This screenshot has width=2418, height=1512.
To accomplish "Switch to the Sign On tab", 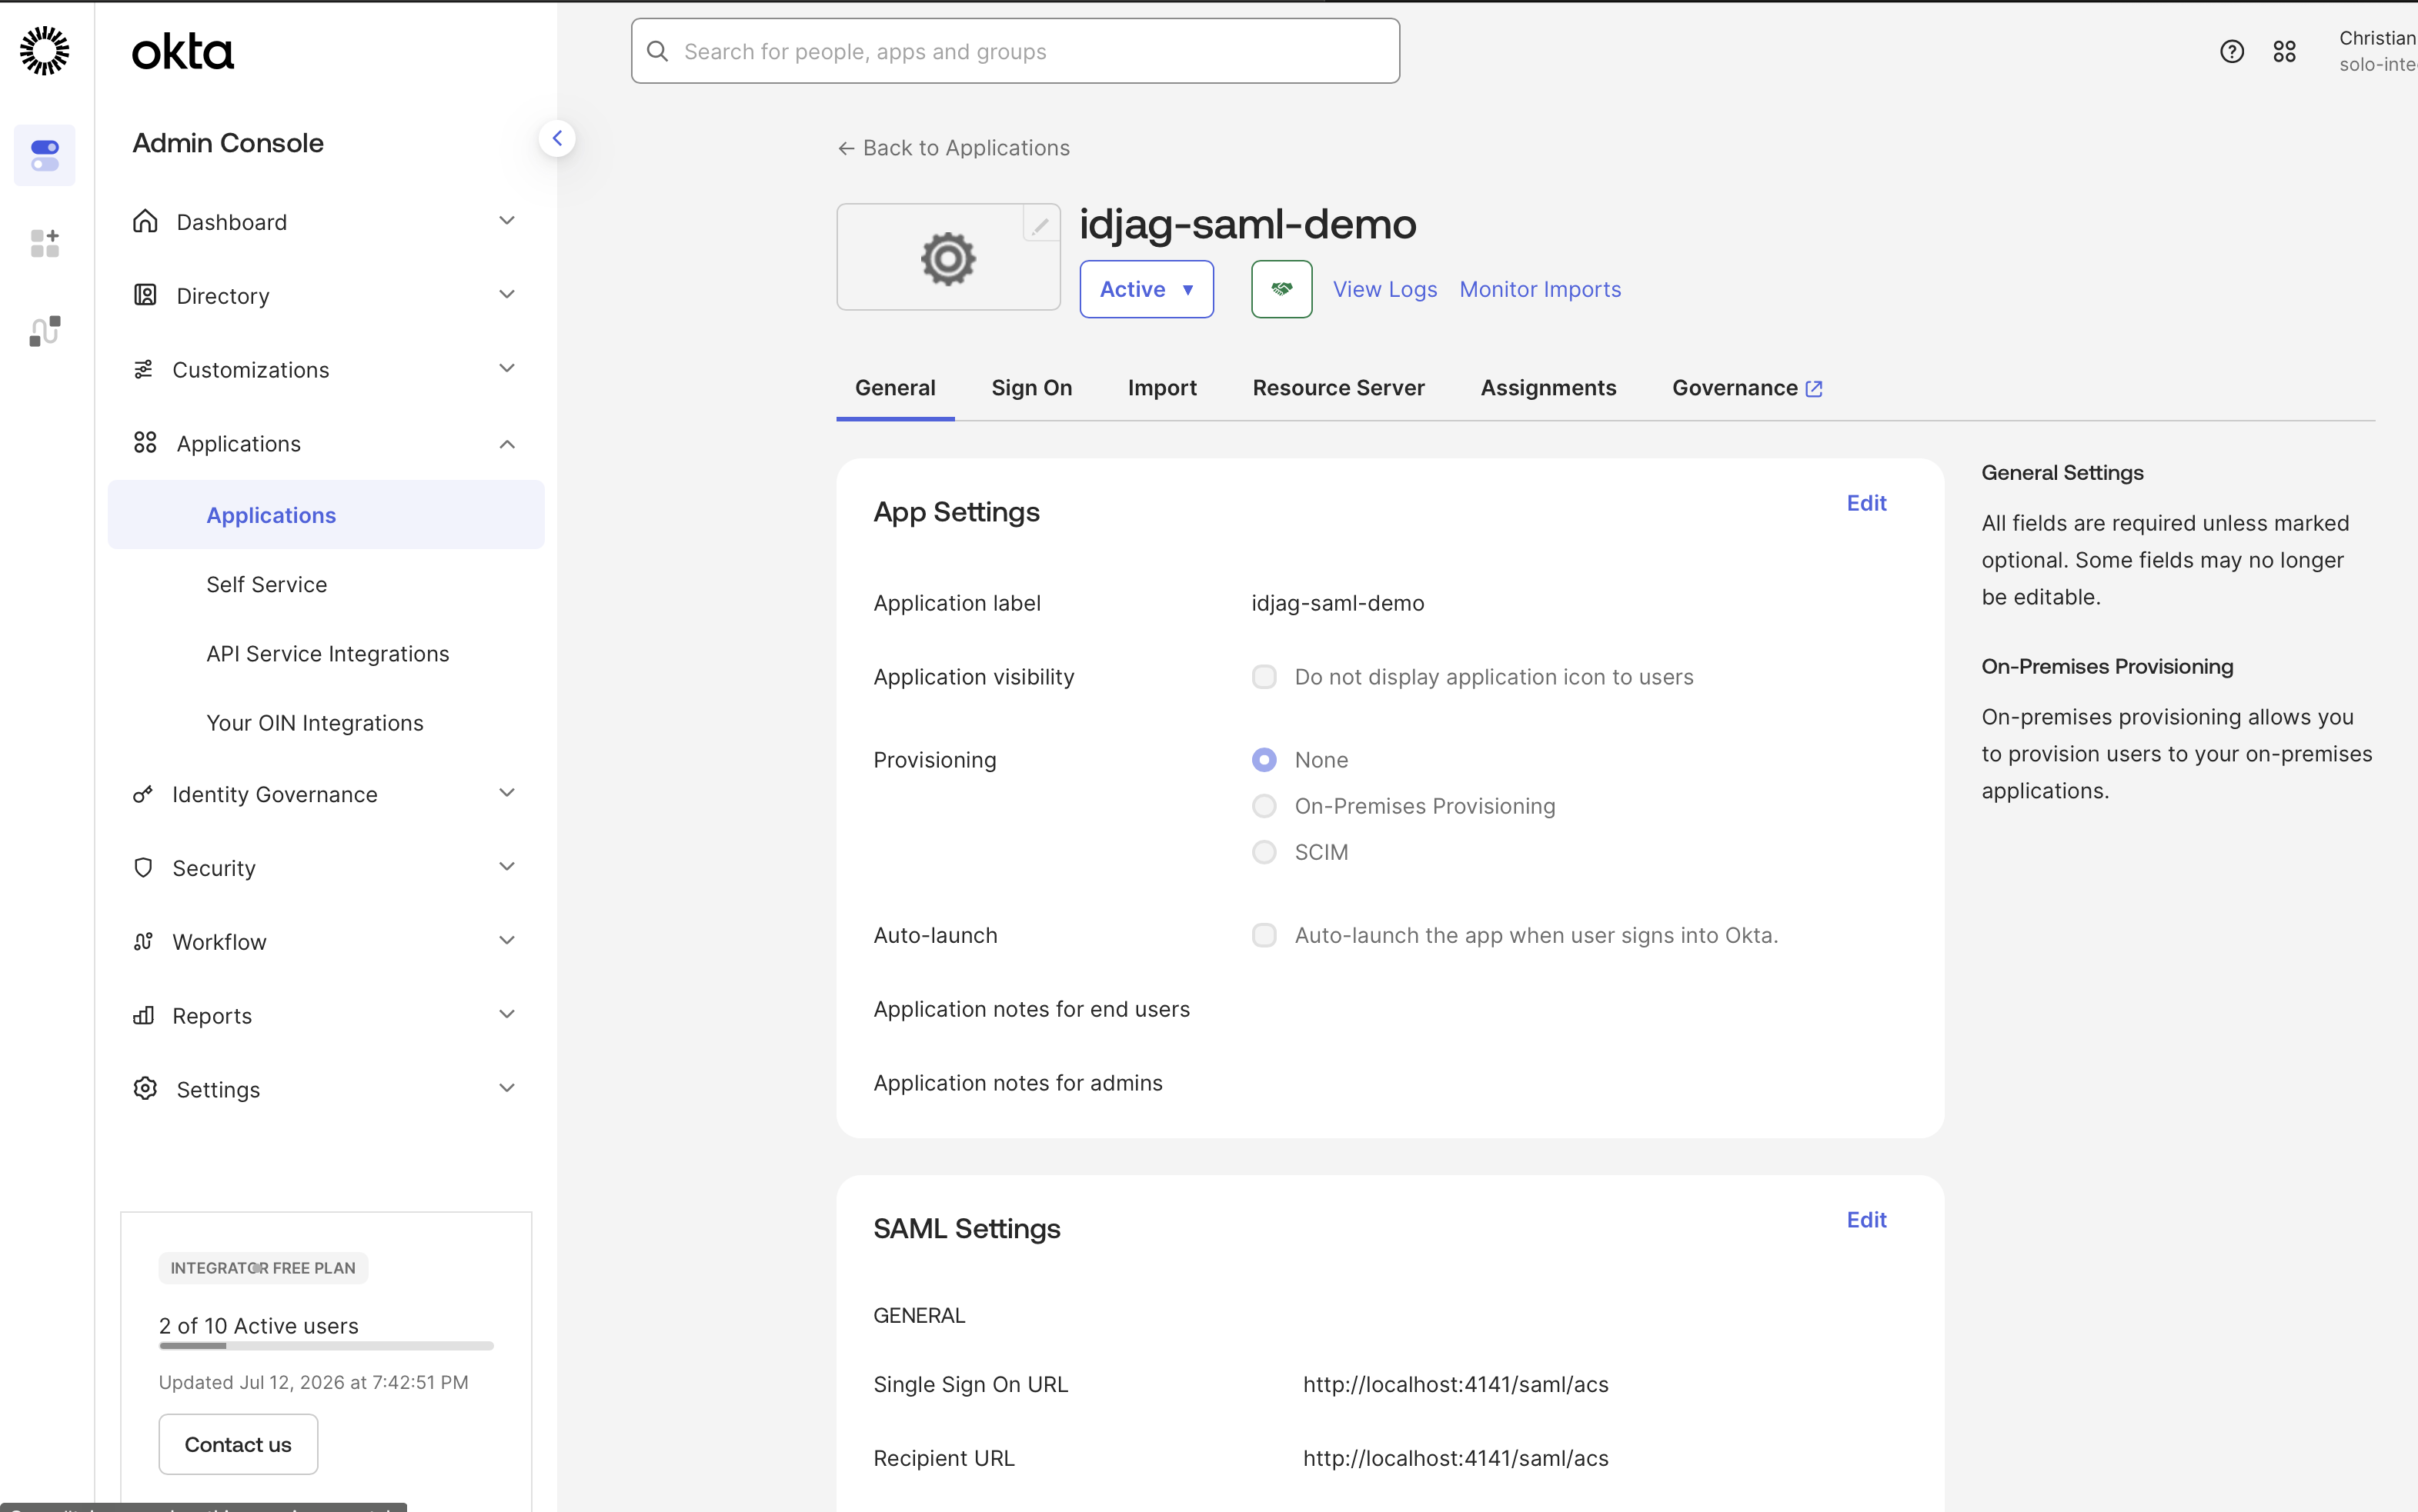I will tap(1031, 388).
